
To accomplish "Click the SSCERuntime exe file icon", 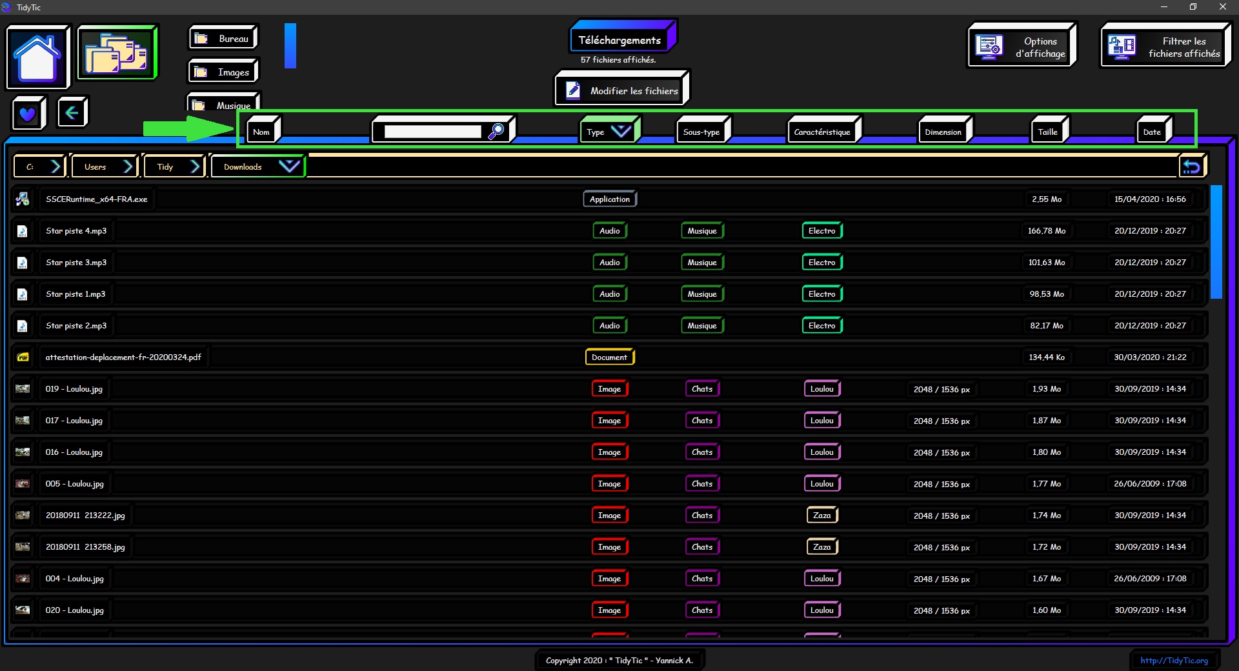I will pos(23,199).
